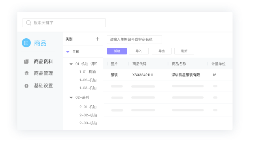Add a category with the plus icon
Screen dimensions: 253x142
(x=98, y=39)
